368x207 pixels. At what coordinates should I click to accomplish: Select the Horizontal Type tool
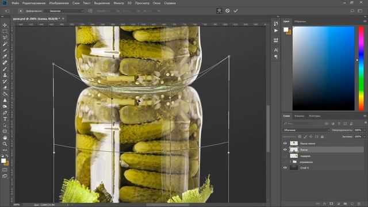[5, 119]
